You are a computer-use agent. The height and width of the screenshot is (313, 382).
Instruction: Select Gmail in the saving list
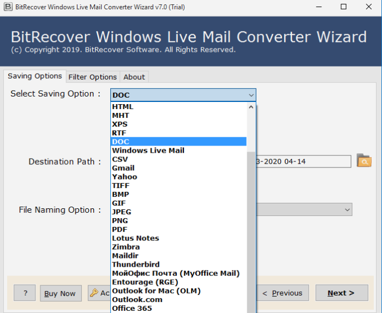click(x=123, y=168)
